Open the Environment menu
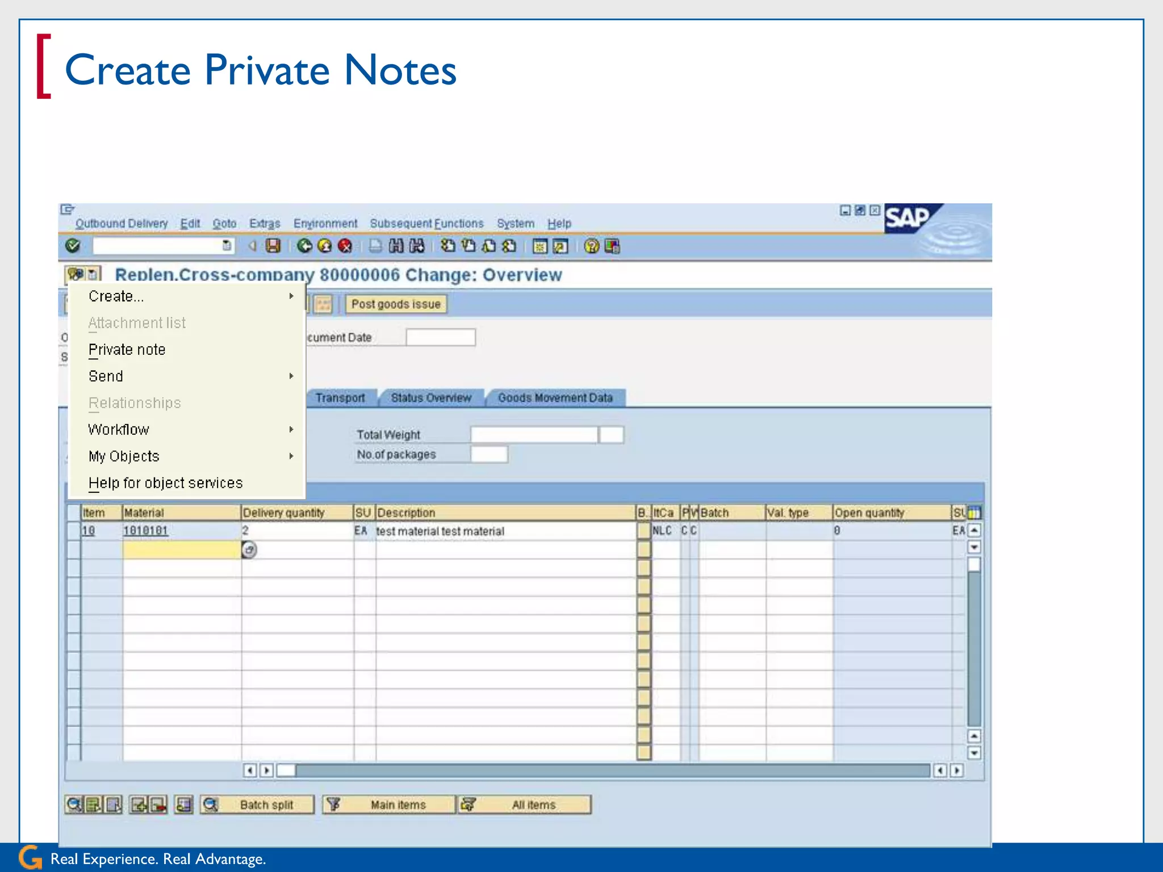The width and height of the screenshot is (1163, 872). 325,223
